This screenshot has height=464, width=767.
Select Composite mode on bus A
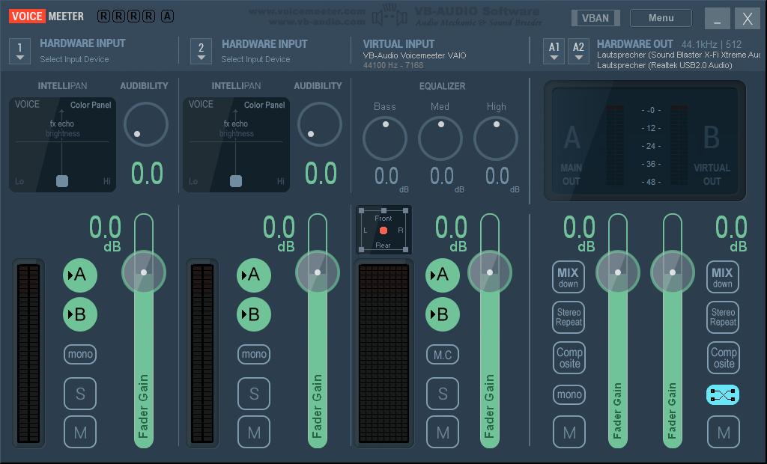tap(569, 358)
